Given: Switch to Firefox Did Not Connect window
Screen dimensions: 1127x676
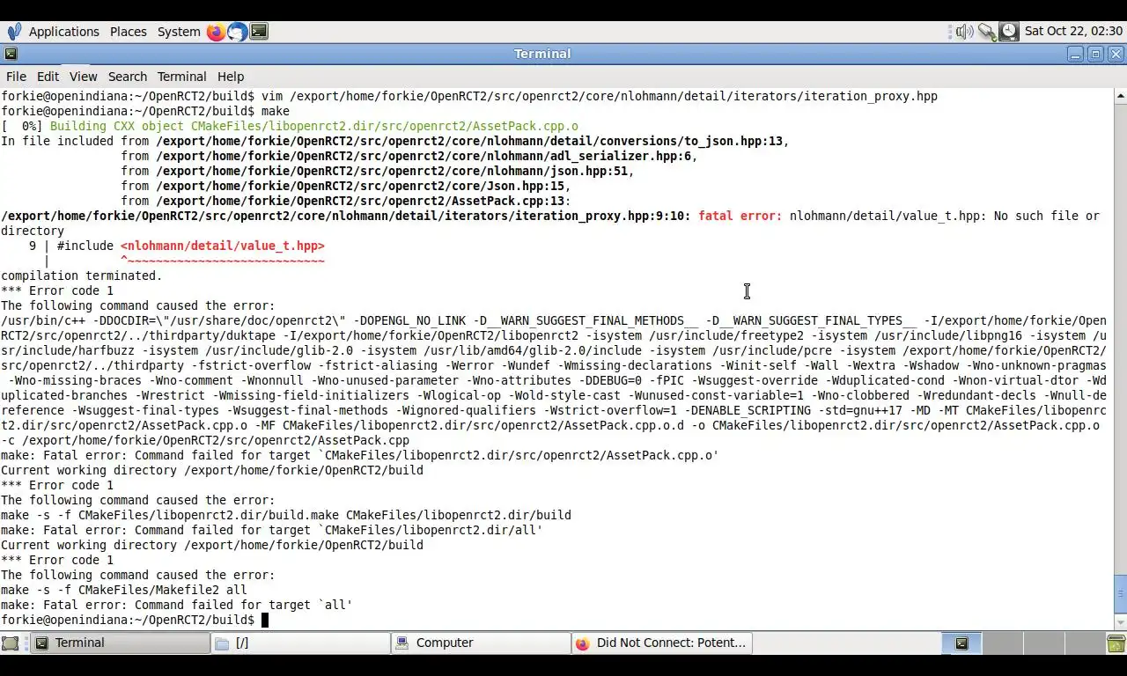Looking at the screenshot, I should 662,643.
